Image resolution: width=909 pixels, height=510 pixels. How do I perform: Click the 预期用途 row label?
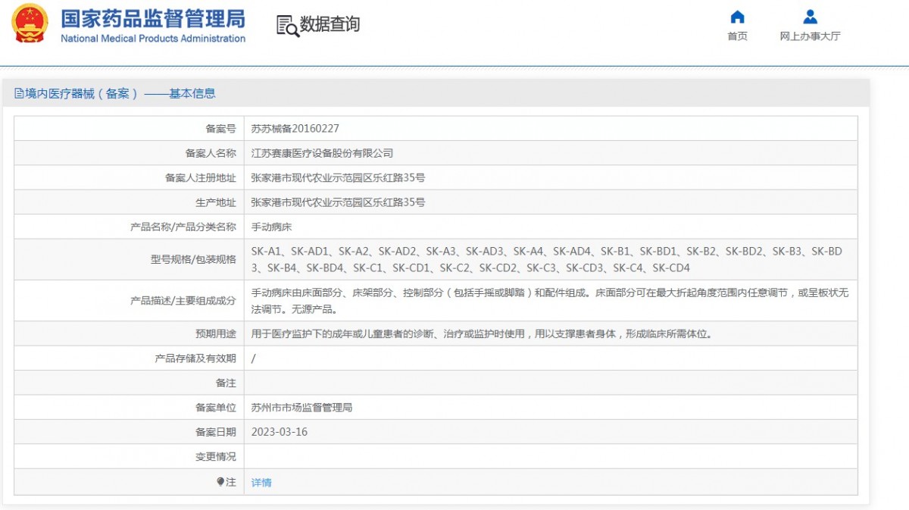[216, 333]
